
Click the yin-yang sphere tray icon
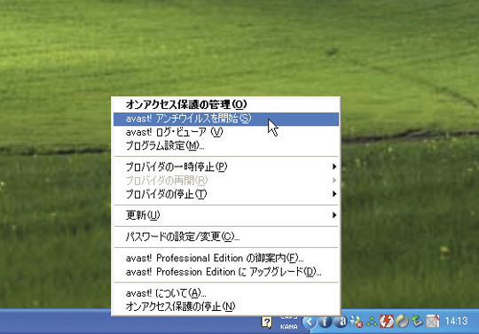pos(402,322)
